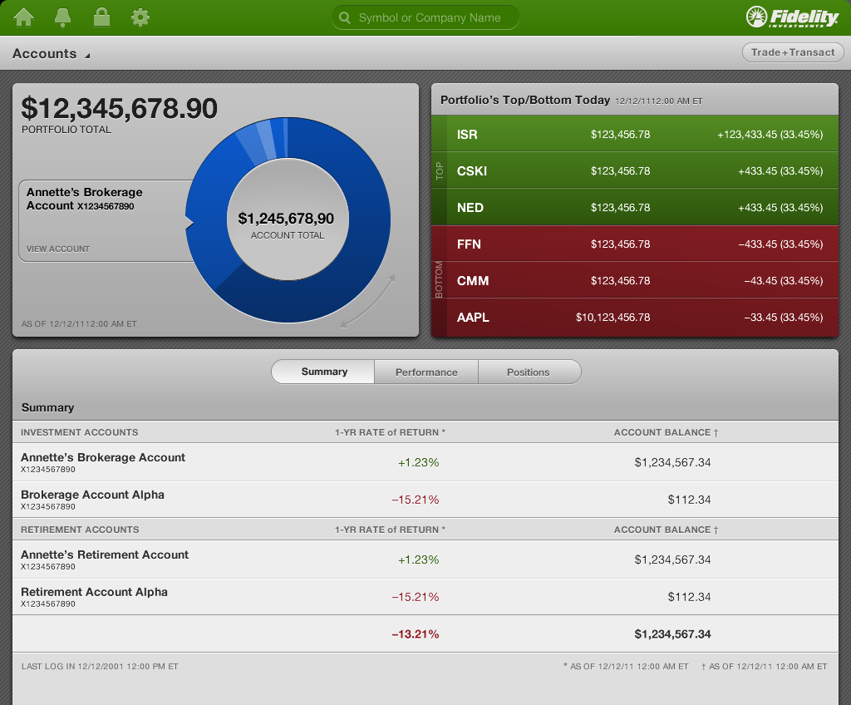Screen dimensions: 851x705
Task: Open Annette's Retirement Account row
Action: tap(425, 560)
